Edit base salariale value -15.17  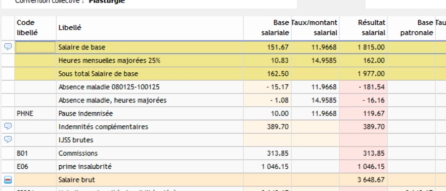[267, 87]
